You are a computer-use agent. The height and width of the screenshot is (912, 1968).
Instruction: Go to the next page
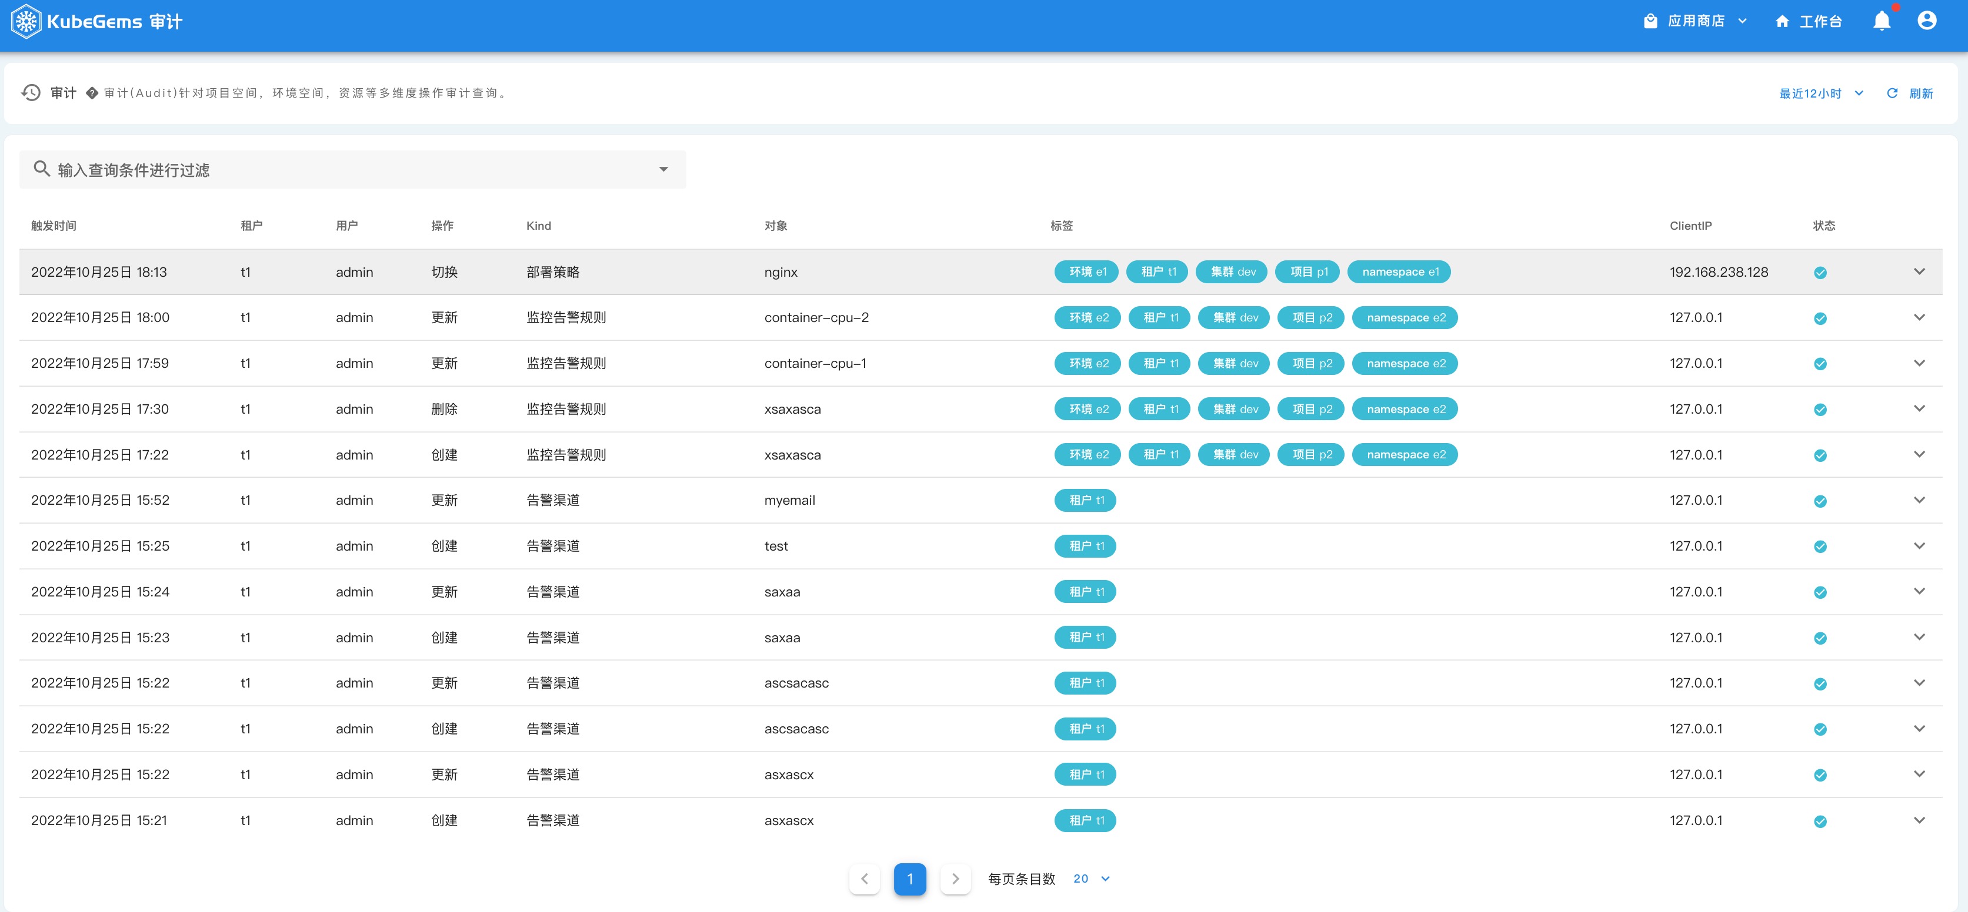(x=955, y=879)
